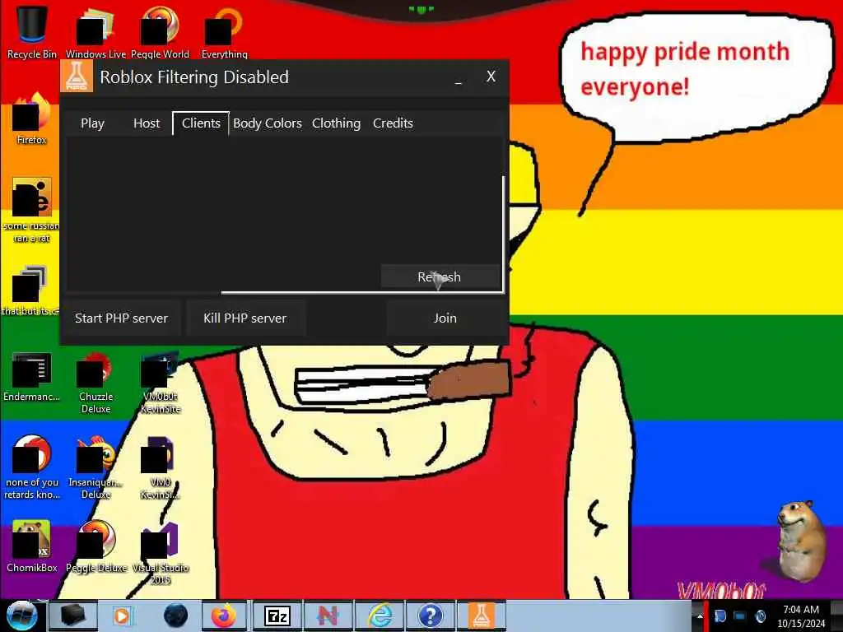Image resolution: width=843 pixels, height=632 pixels.
Task: Click the Refresh button
Action: click(440, 276)
